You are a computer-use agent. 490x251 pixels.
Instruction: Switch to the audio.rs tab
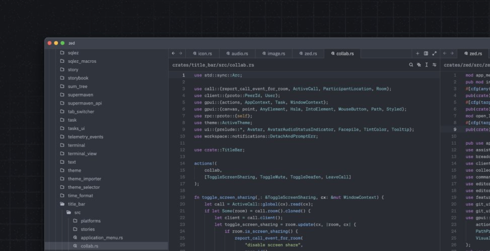pos(237,53)
